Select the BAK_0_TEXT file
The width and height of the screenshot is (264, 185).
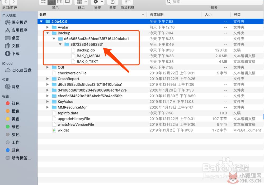click(87, 62)
